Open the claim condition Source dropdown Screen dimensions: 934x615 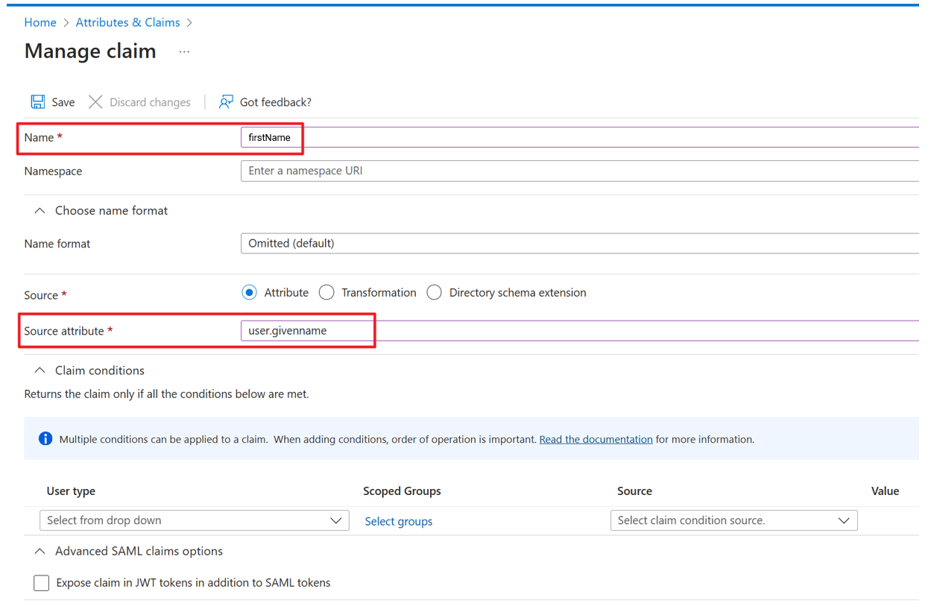pyautogui.click(x=733, y=520)
